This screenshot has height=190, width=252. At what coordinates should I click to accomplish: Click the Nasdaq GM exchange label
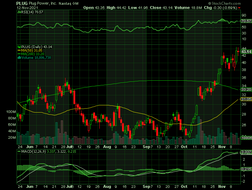coord(68,4)
